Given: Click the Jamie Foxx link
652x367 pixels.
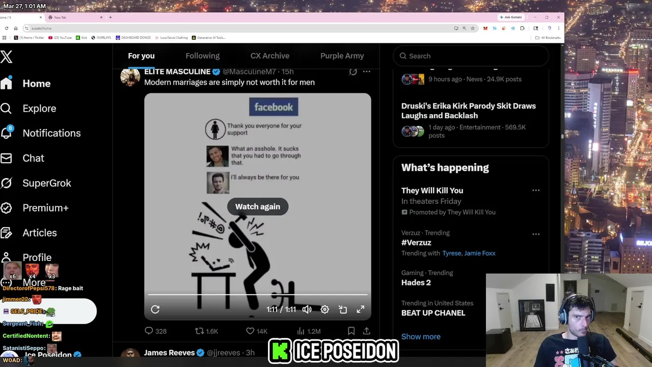Looking at the screenshot, I should [x=479, y=253].
